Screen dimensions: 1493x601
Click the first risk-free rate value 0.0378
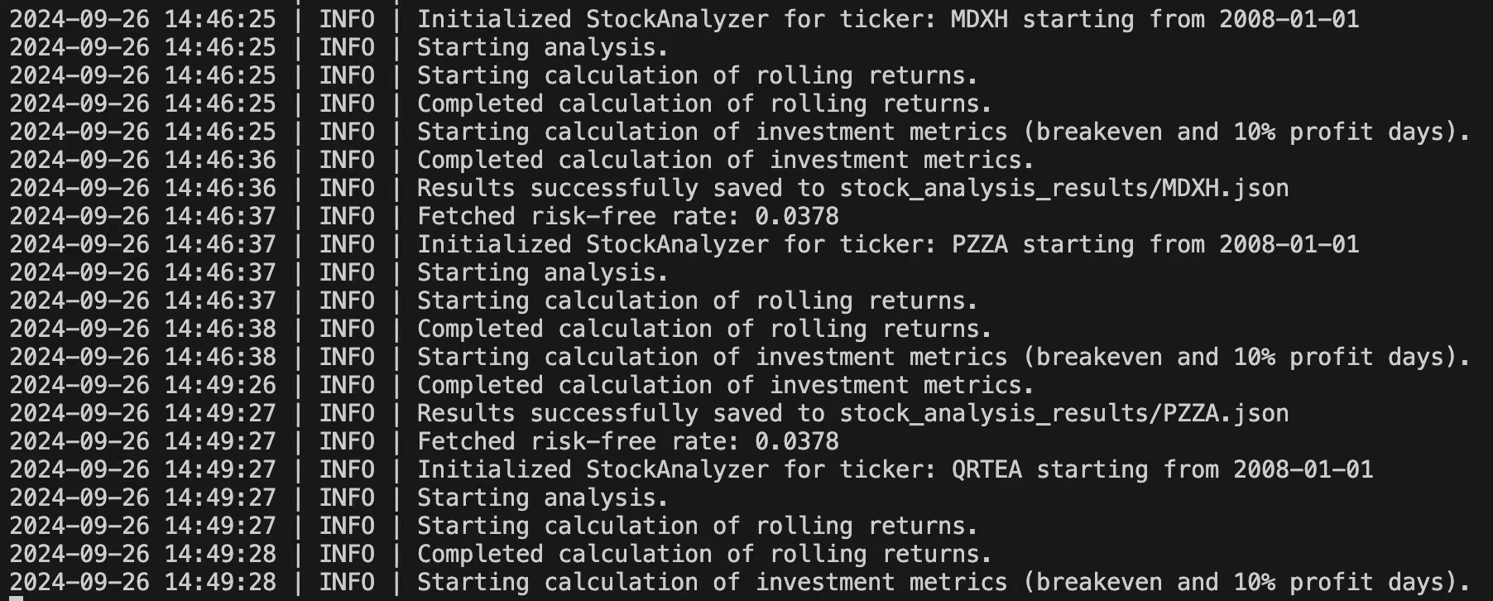(x=797, y=216)
